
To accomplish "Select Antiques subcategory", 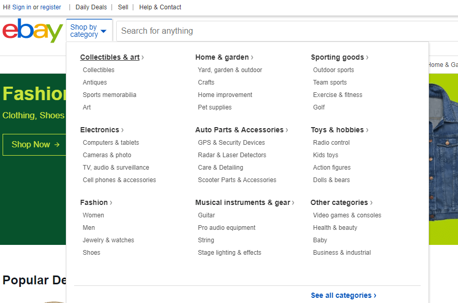I will coord(94,82).
